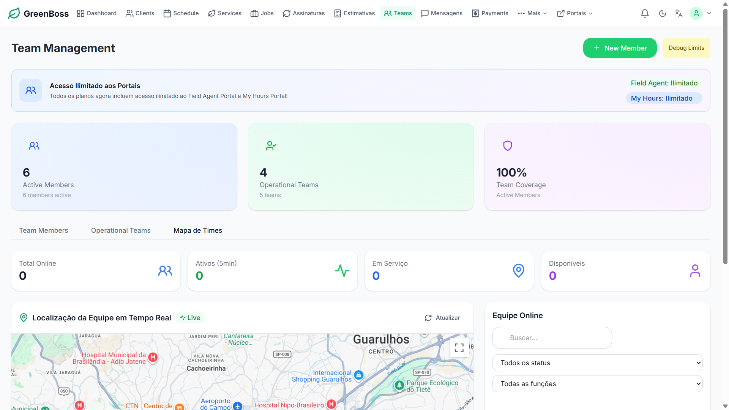Expand the Portais menu

point(575,13)
